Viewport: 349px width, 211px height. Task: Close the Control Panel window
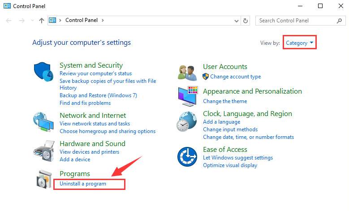(x=341, y=6)
